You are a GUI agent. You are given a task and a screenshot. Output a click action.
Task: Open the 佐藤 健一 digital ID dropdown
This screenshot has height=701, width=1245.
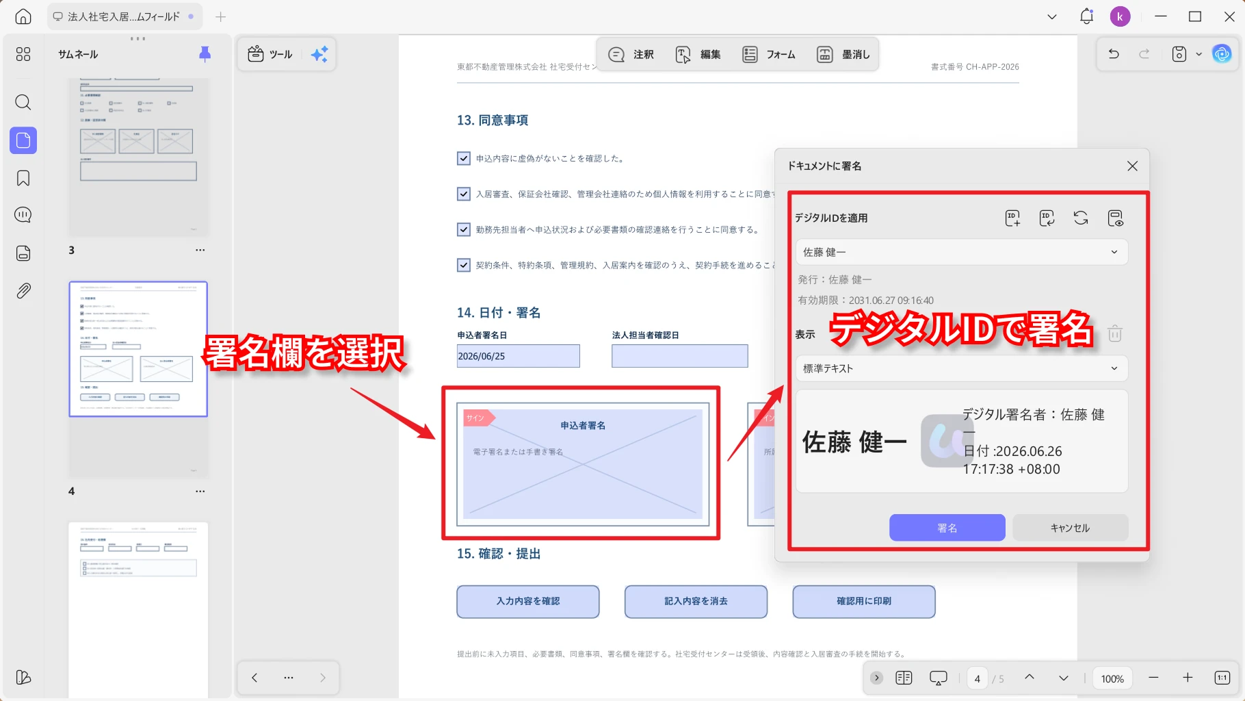coord(962,252)
